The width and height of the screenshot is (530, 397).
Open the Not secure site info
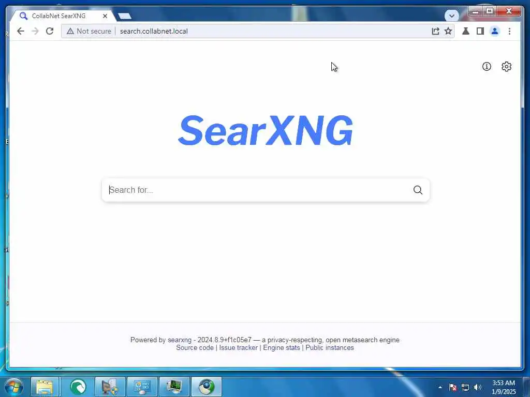click(89, 31)
